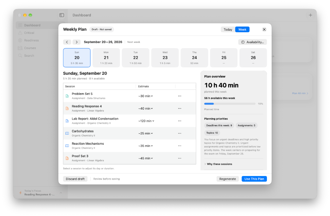Screen dimensions: 330x216
Task: Click the Deadlines this week: 9 chip
Action: pos(219,125)
